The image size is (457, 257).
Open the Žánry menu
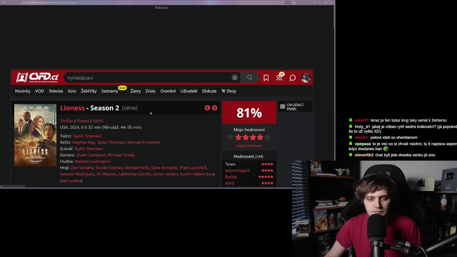coord(135,91)
